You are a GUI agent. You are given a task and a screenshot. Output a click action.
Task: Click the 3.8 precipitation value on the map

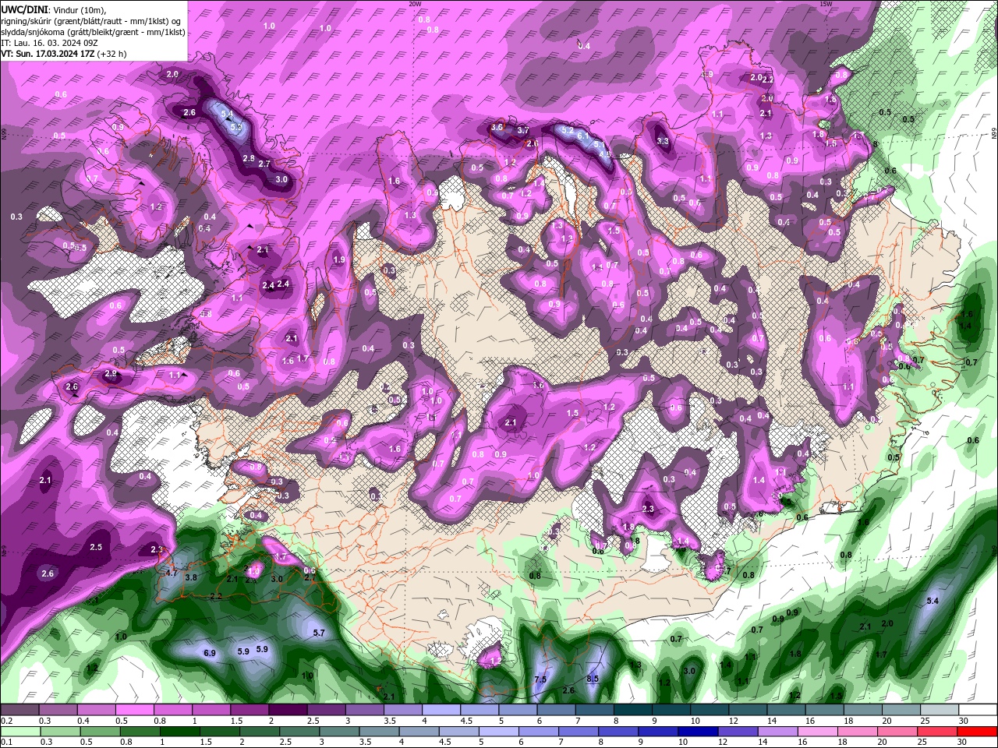pos(190,577)
